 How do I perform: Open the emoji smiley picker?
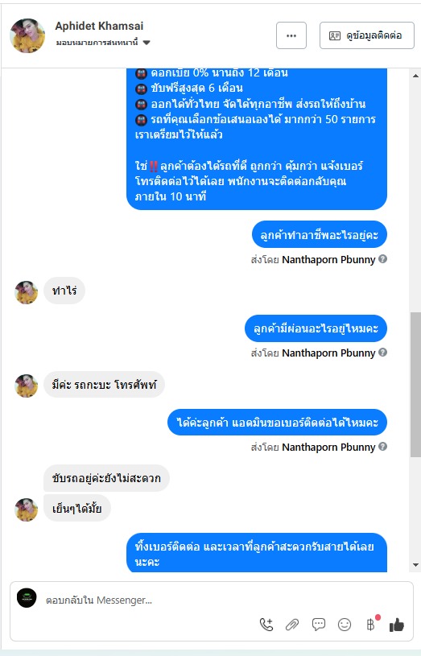345,625
